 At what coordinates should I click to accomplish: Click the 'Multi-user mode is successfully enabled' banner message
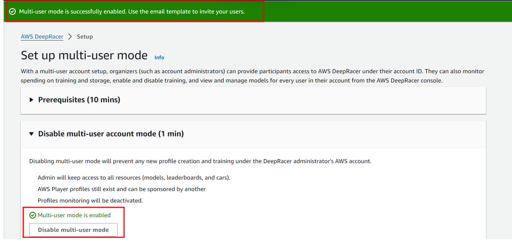pyautogui.click(x=132, y=12)
